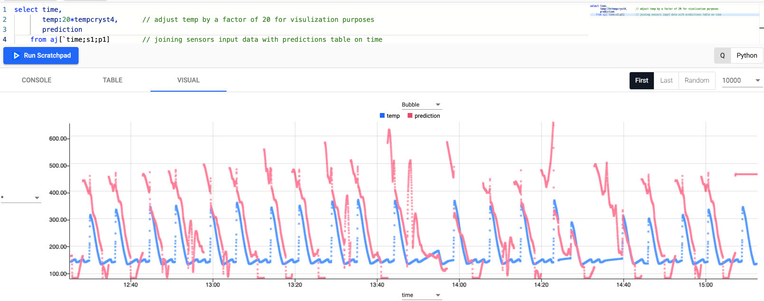Image resolution: width=764 pixels, height=301 pixels.
Task: Choose the Last rows option
Action: pyautogui.click(x=666, y=80)
